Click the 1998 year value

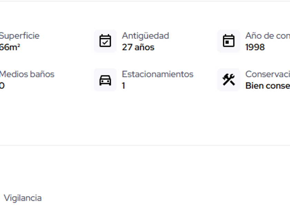(x=255, y=47)
